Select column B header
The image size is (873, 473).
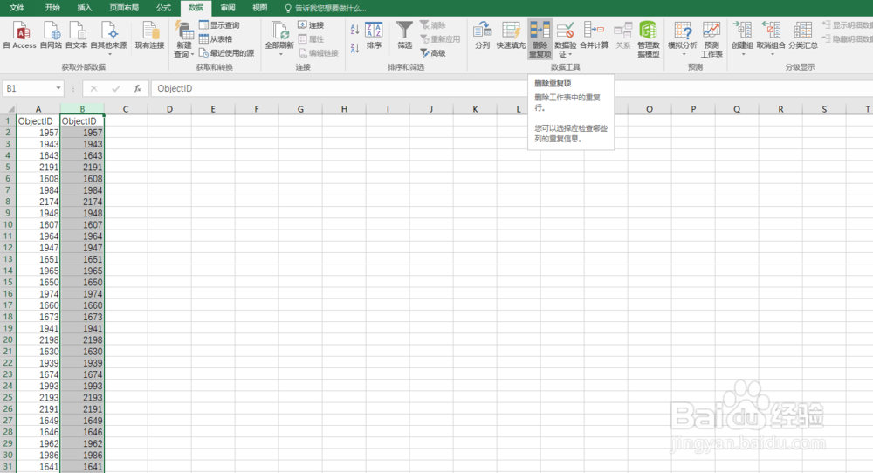tap(82, 109)
